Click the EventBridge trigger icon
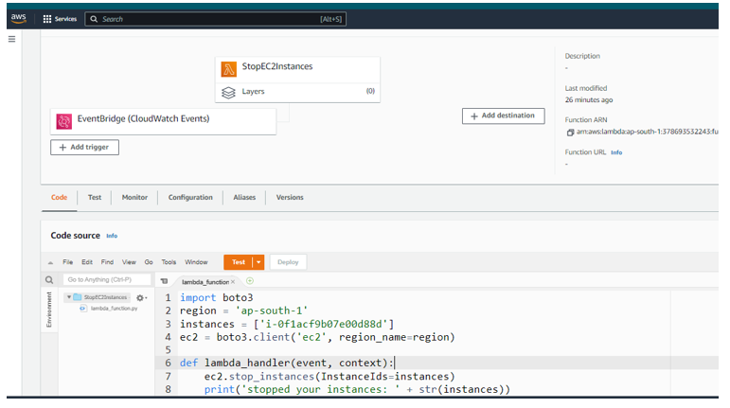Screen dimensions: 730x408 coord(64,121)
